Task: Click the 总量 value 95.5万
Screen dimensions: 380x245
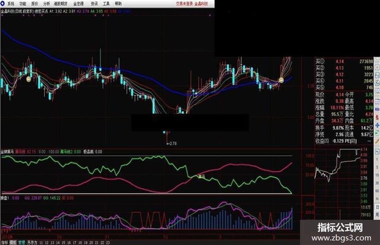Action: click(337, 114)
